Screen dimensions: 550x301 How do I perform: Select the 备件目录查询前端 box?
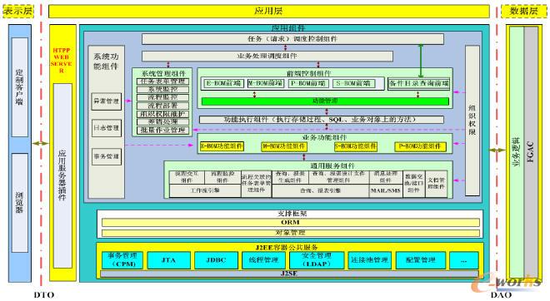(419, 84)
